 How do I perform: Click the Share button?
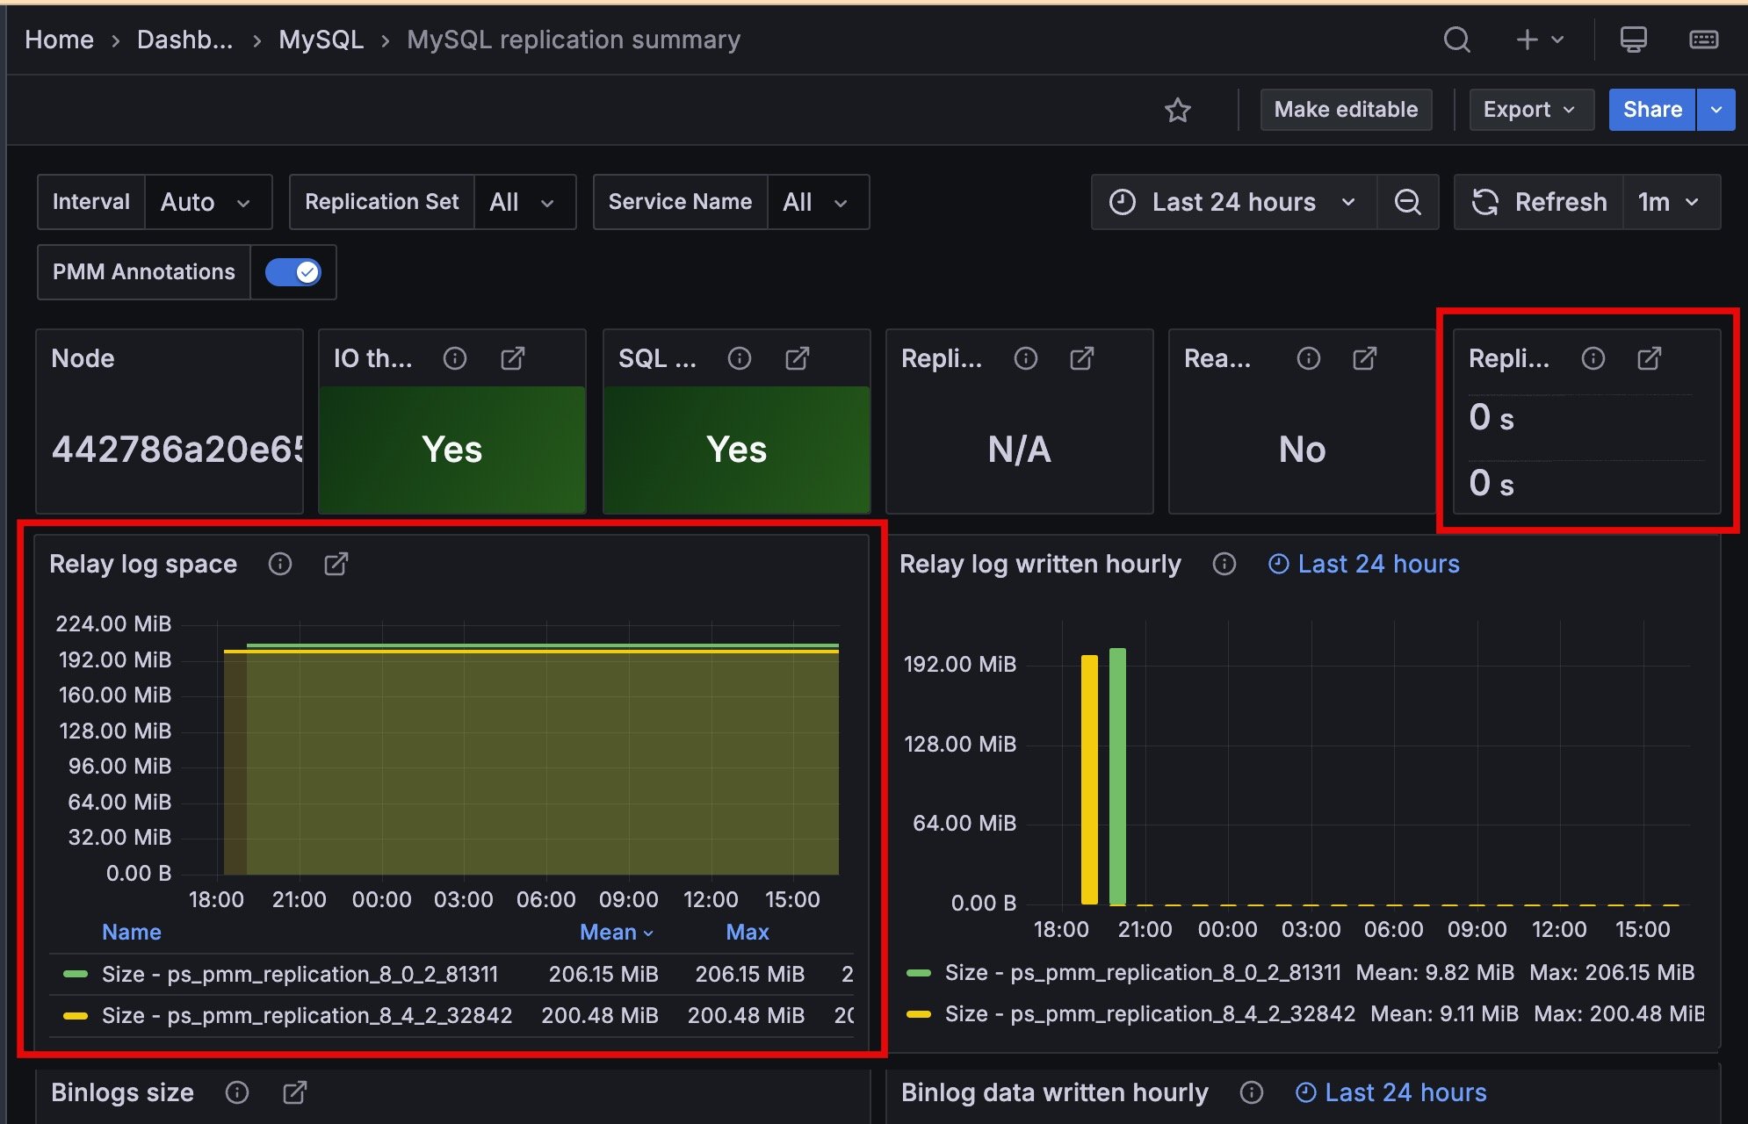click(x=1651, y=110)
